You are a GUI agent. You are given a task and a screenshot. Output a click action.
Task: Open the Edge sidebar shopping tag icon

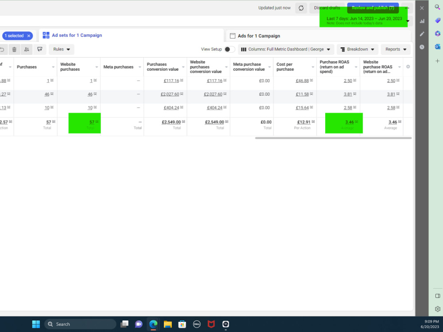(437, 20)
